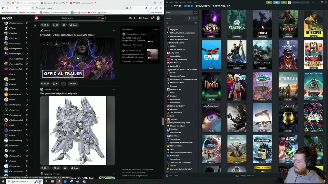Share the Crystalfall trailer post
Viewport: 328px width, 184px height.
tap(73, 84)
